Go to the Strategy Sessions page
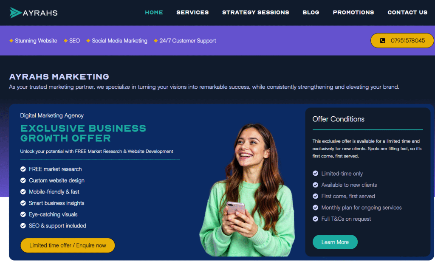Screen dimensions: 435x264 coord(255,12)
